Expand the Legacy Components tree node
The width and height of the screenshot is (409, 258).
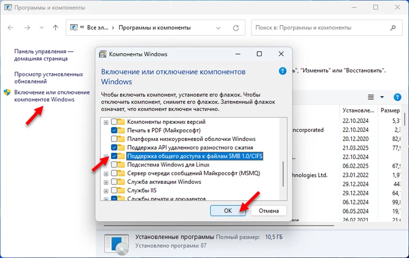point(106,122)
